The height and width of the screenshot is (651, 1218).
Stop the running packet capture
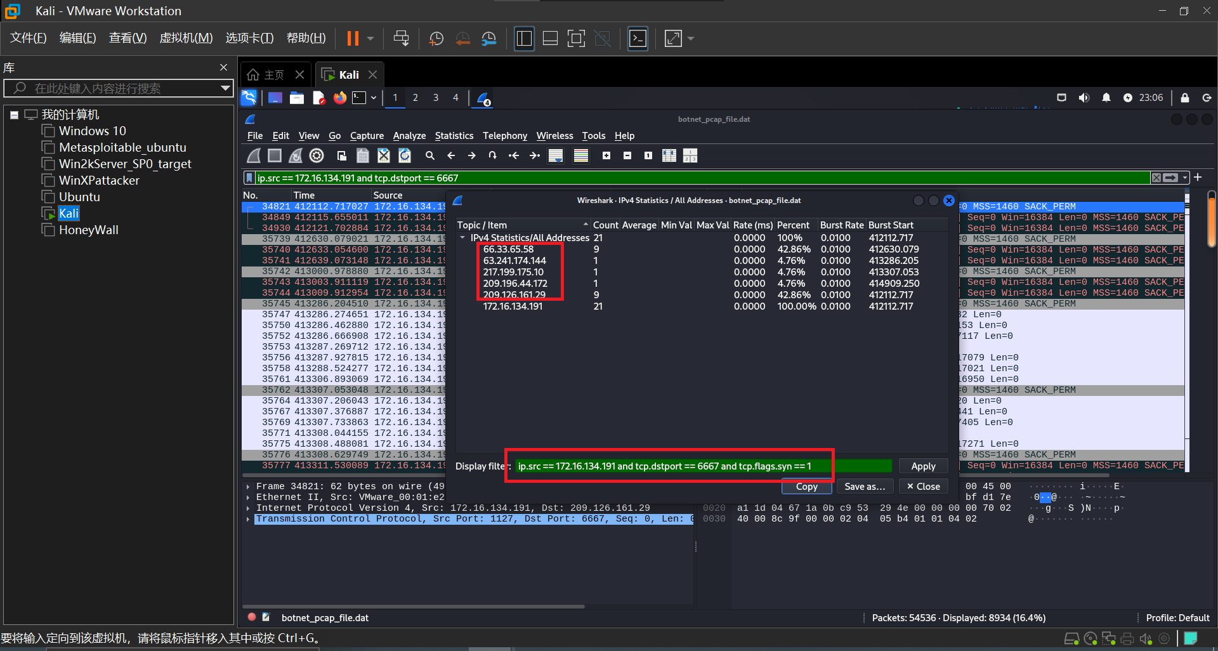tap(275, 155)
